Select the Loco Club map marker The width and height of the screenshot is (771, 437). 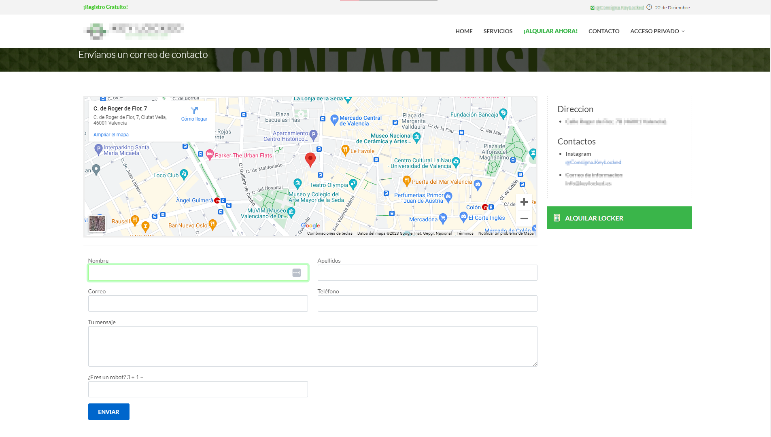(x=184, y=174)
